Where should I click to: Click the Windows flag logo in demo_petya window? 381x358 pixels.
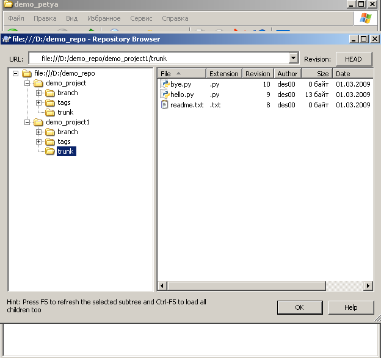click(366, 18)
